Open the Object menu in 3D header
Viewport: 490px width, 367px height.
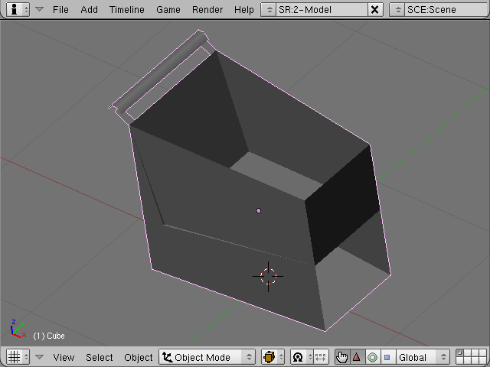tap(139, 357)
